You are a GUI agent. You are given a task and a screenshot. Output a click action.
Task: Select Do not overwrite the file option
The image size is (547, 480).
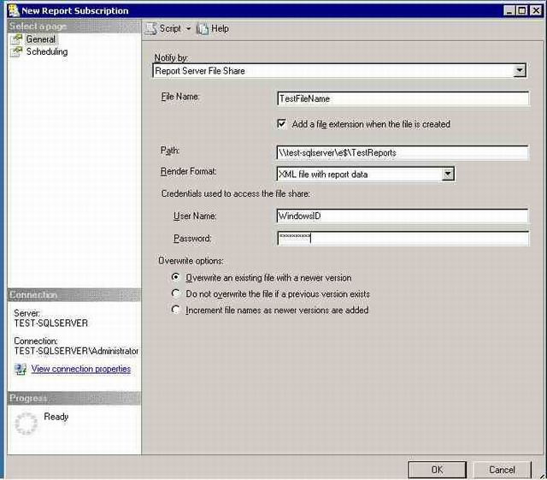point(176,293)
